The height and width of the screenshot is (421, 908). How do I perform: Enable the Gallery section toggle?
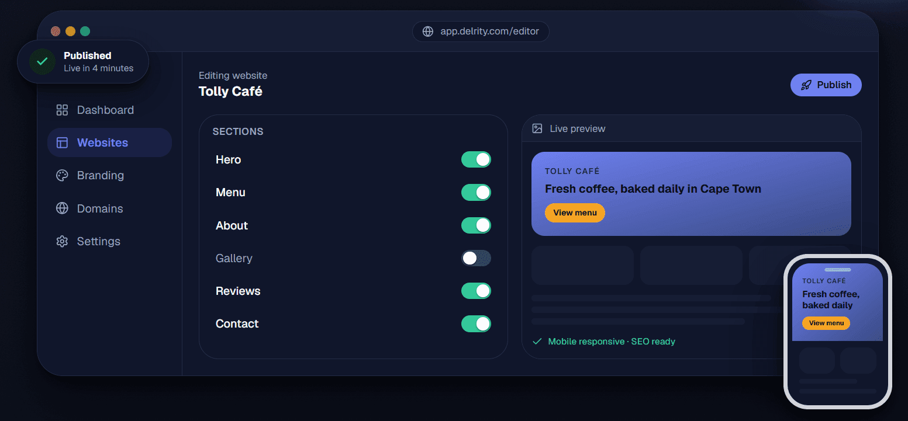(x=476, y=258)
